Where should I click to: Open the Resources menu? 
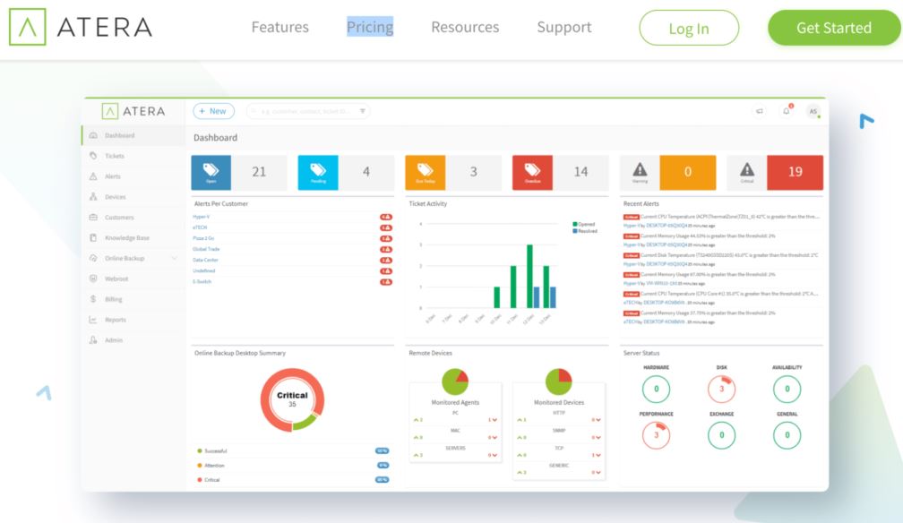coord(465,27)
